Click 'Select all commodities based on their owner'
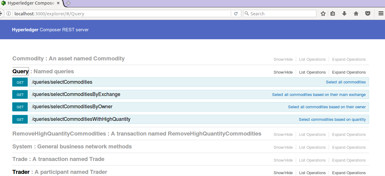Screen dimensions: 385x176 coord(327,107)
